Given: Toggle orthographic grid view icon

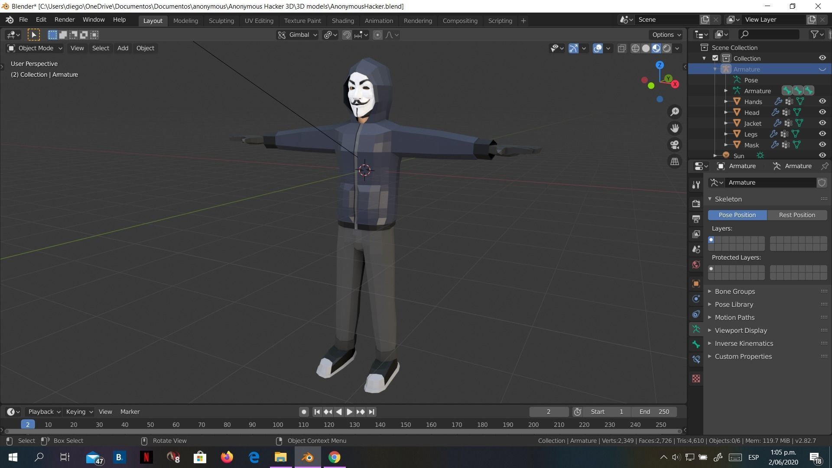Looking at the screenshot, I should coord(675,162).
